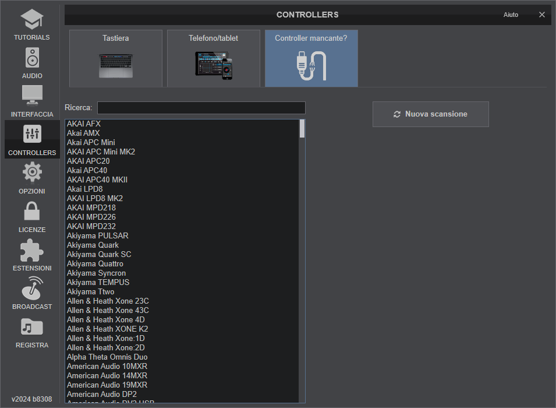Open the Interfaccia monitor icon
556x408 pixels.
(x=32, y=96)
